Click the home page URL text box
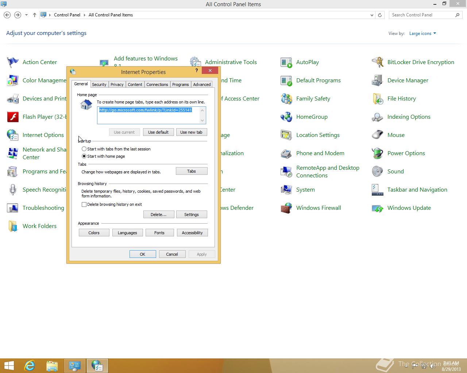The width and height of the screenshot is (467, 373). tap(151, 115)
